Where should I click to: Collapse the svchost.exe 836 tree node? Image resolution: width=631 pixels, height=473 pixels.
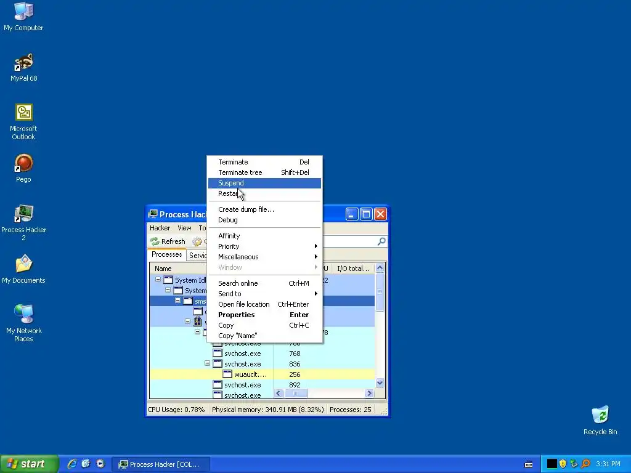click(x=207, y=363)
